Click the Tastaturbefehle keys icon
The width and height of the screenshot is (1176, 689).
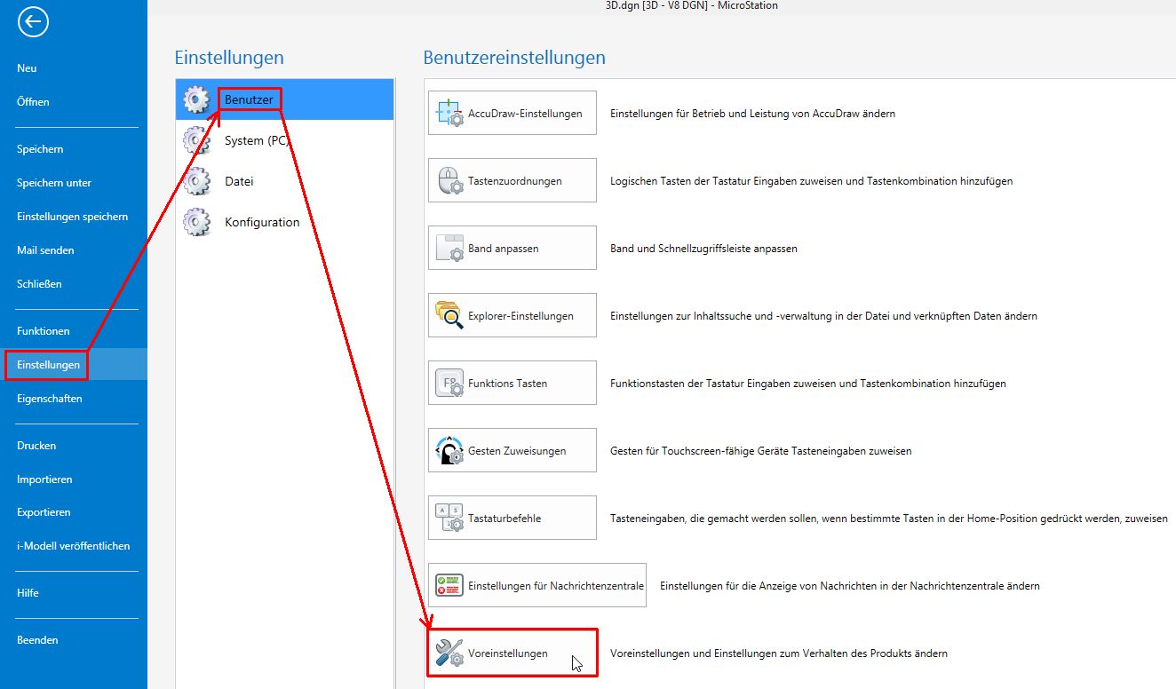pyautogui.click(x=449, y=519)
